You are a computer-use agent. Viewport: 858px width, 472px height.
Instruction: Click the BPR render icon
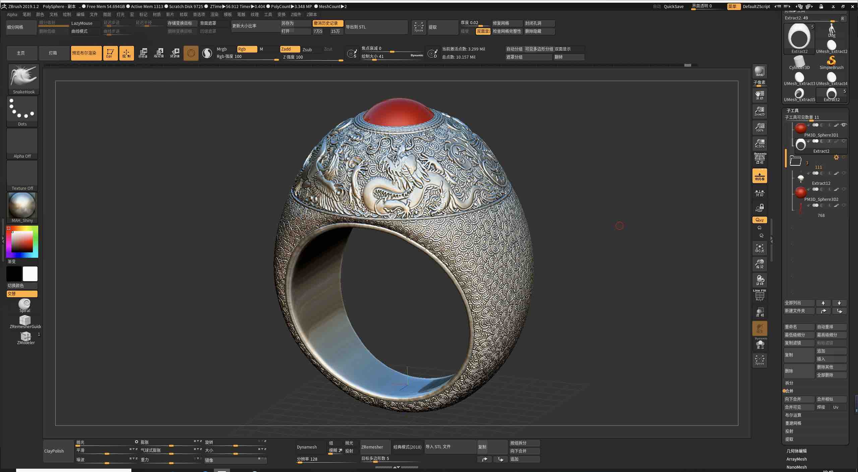point(759,71)
